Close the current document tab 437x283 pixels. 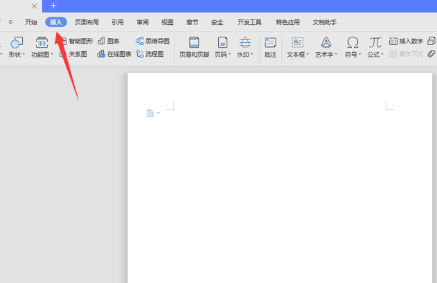point(34,6)
